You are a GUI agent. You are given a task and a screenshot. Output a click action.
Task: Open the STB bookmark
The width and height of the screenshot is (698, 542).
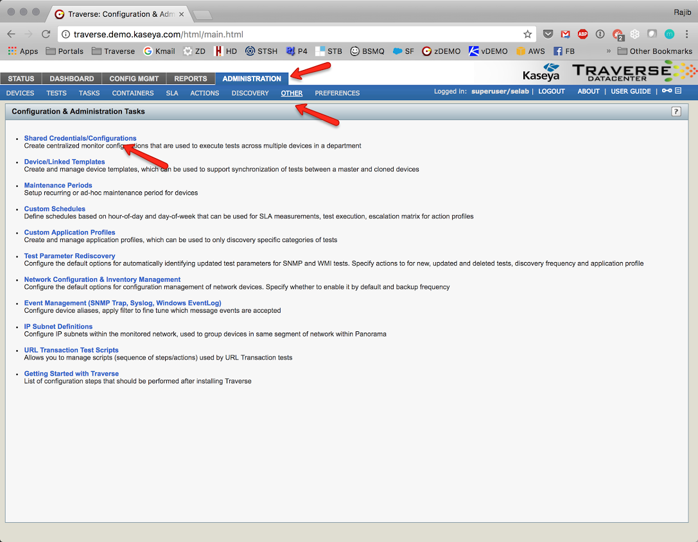coord(329,51)
